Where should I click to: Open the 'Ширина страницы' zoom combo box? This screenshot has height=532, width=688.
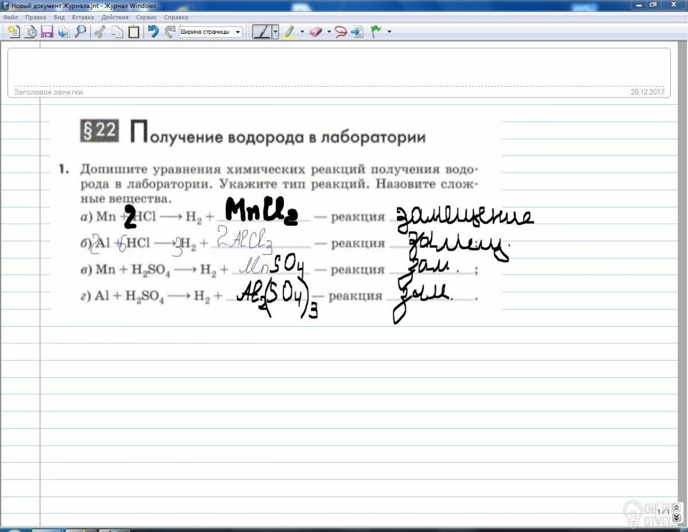pyautogui.click(x=211, y=32)
